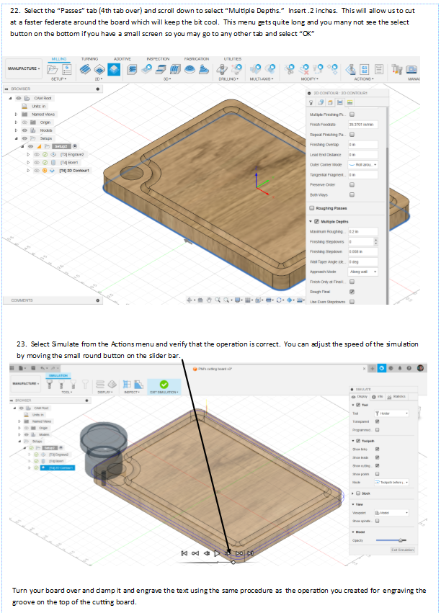
Task: Click the 2D Pocket icon in the 2D group
Action: pyautogui.click(x=99, y=70)
